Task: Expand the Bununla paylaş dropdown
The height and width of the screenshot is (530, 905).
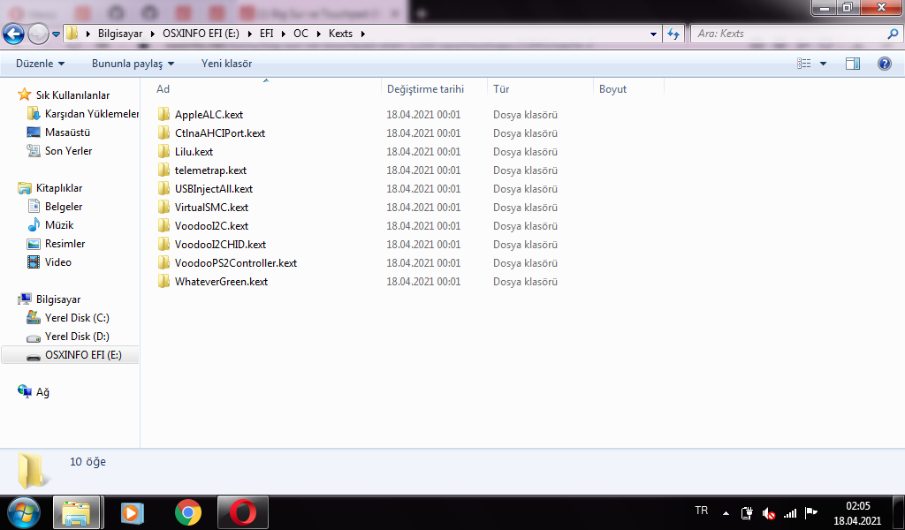Action: [x=133, y=64]
